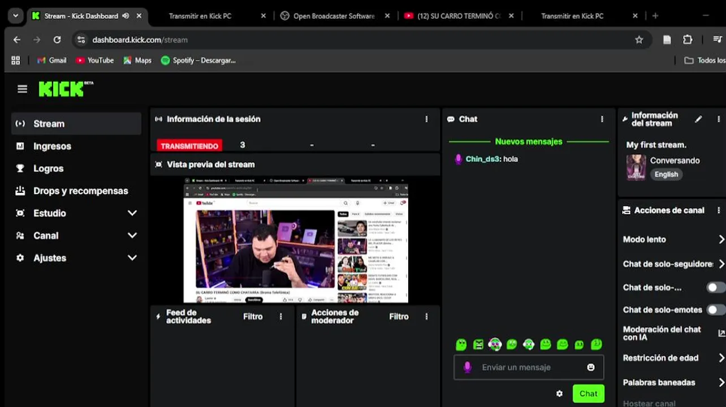Select the fifth green emote

click(x=529, y=344)
